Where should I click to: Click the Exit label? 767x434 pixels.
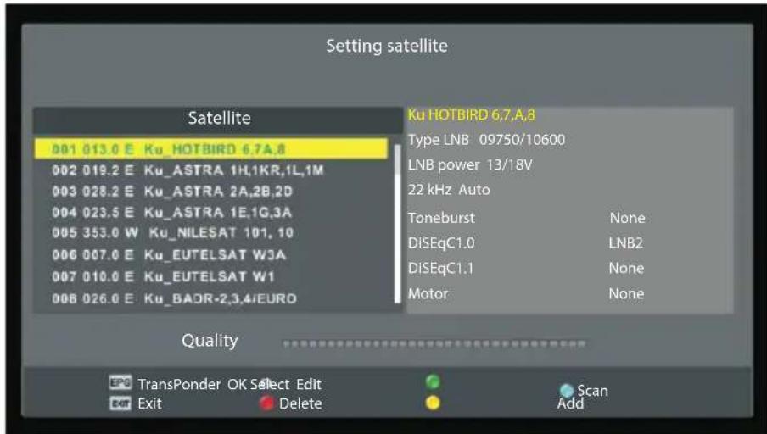pos(149,403)
